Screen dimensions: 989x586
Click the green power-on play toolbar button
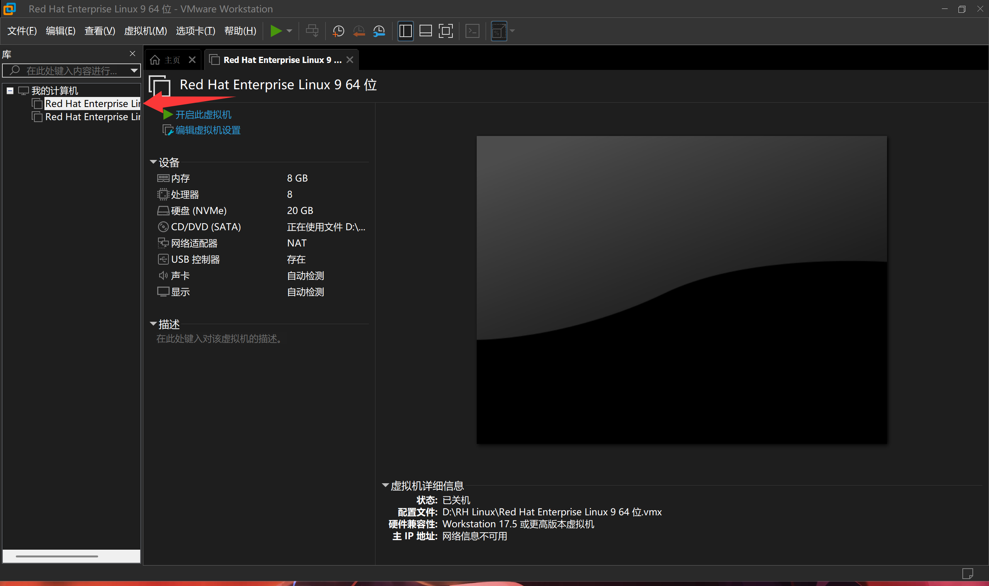[275, 31]
